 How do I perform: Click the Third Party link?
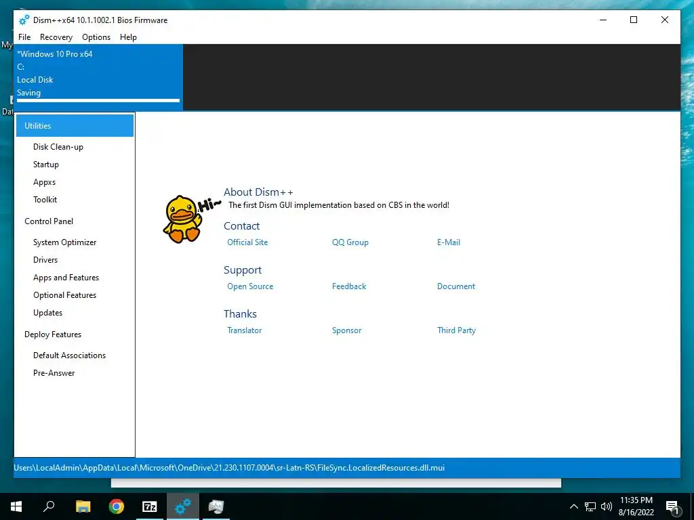(x=456, y=330)
